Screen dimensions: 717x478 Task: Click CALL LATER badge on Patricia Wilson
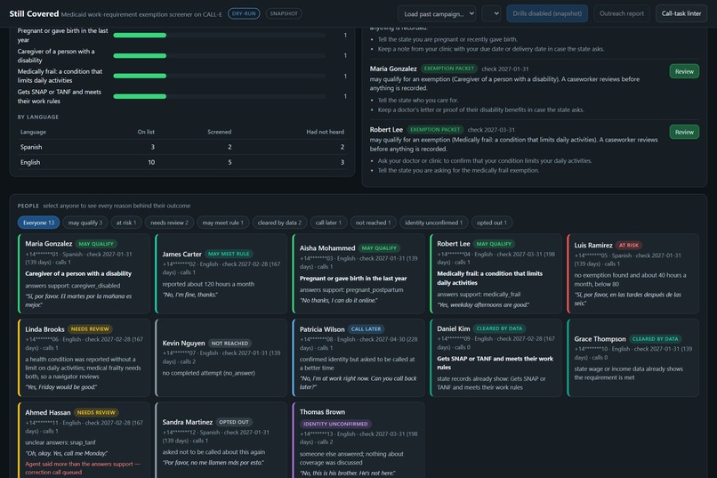point(366,328)
